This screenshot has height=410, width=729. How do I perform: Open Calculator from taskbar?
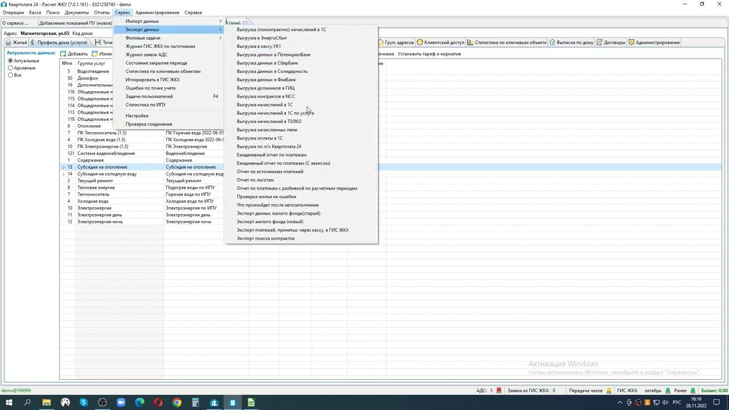[195, 403]
